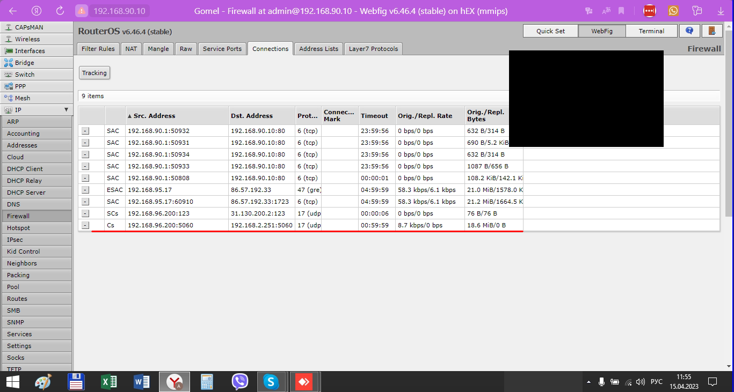Open the red password manager extension
The image size is (734, 392).
[650, 11]
